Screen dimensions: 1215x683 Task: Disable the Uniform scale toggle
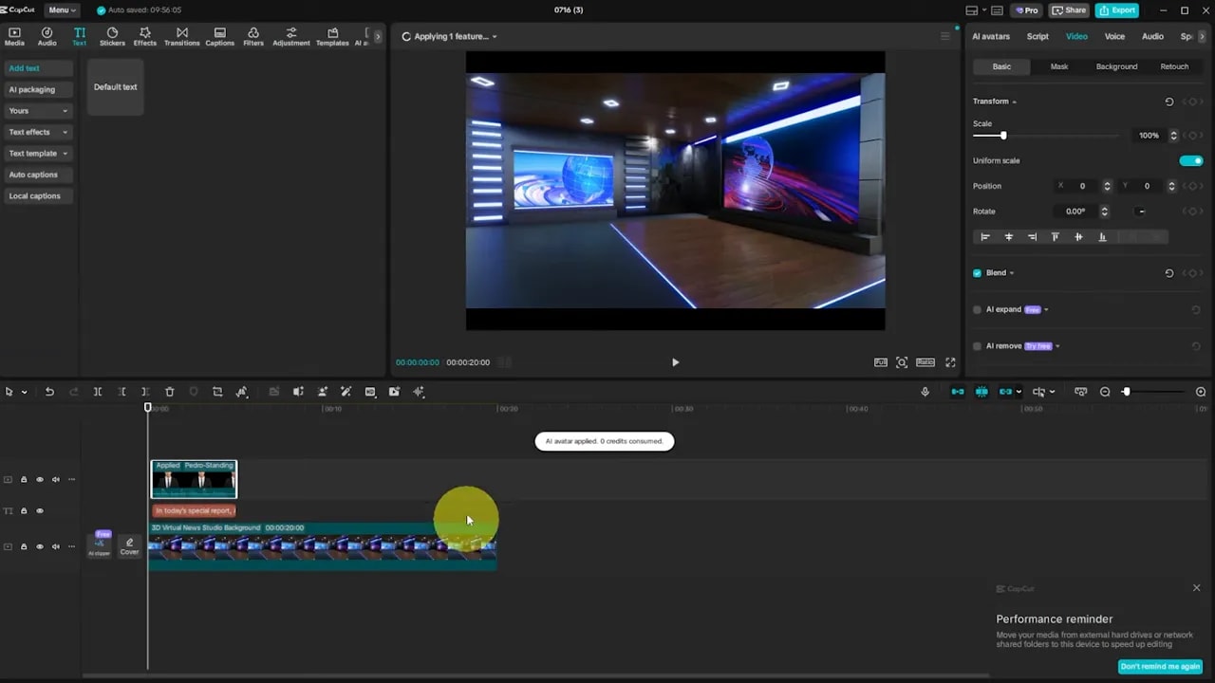(x=1190, y=160)
